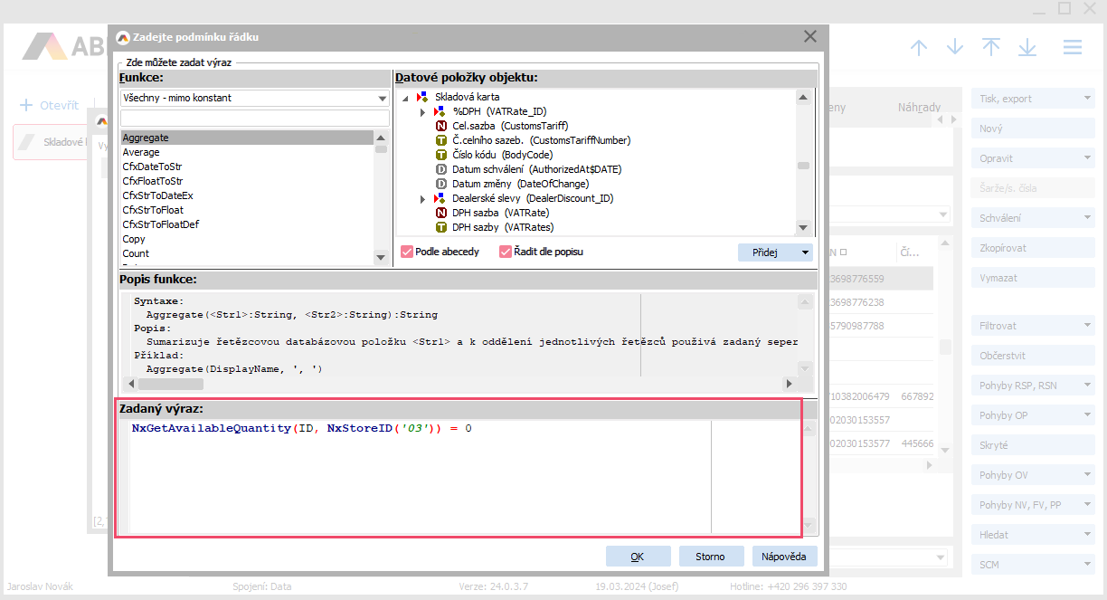The height and width of the screenshot is (600, 1107).
Task: Collapse the Skladová karta tree node
Action: pyautogui.click(x=405, y=97)
